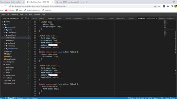The image size is (177, 99).
Task: Switch to index.css Home editor tab
Action: pyautogui.click(x=55, y=18)
